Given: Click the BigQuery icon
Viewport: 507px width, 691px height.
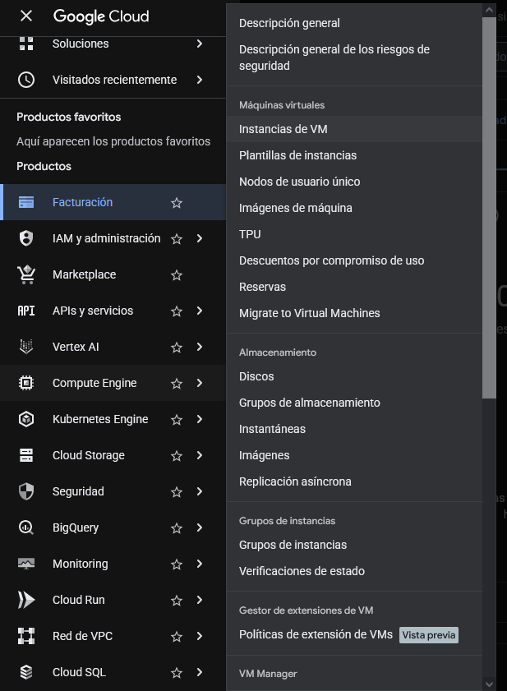Looking at the screenshot, I should 26,527.
